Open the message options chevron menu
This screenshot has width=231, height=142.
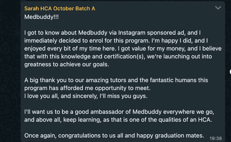[218, 8]
